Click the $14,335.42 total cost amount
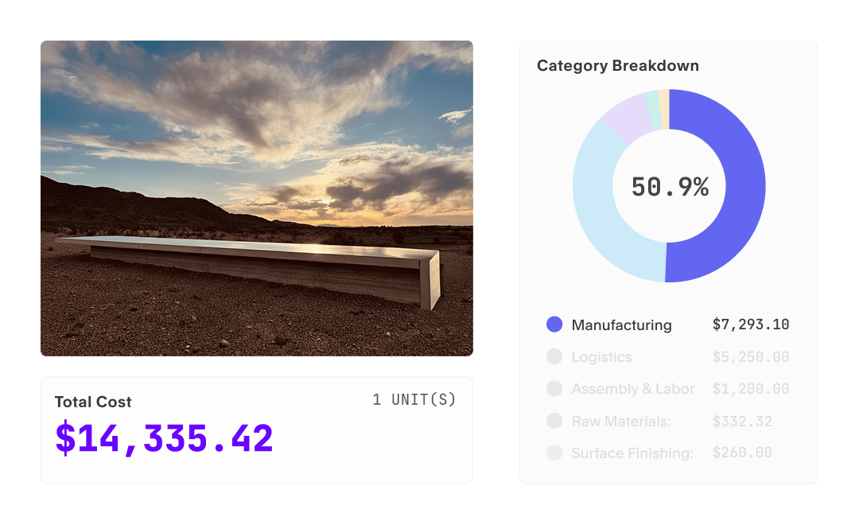859x517 pixels. pos(164,438)
